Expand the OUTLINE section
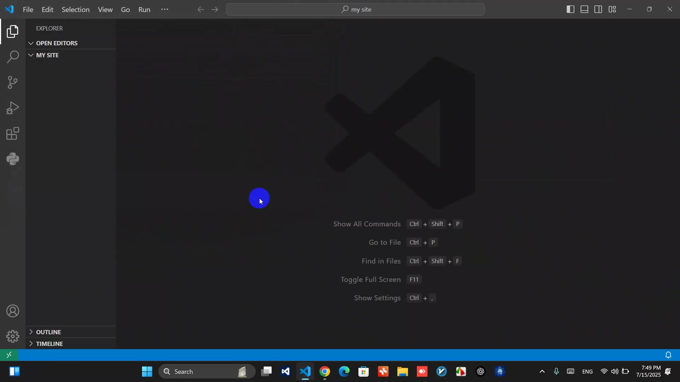The height and width of the screenshot is (382, 680). tap(49, 332)
